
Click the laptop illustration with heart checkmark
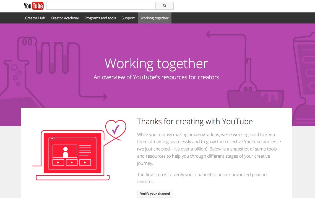pos(79,150)
